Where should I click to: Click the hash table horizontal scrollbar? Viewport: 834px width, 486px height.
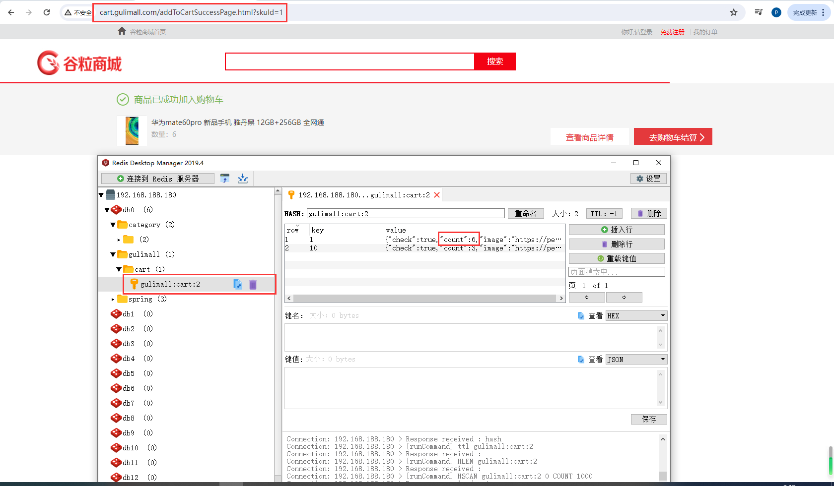click(x=425, y=298)
